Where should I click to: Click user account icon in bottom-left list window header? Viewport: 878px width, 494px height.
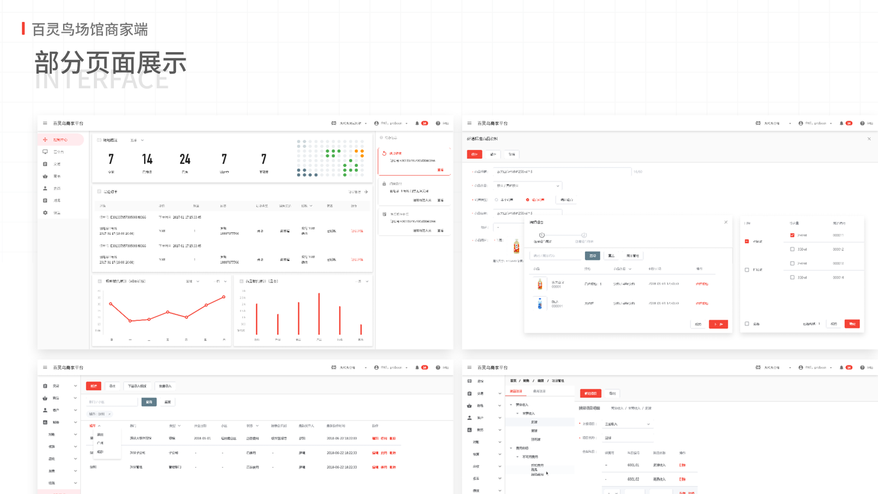click(377, 367)
